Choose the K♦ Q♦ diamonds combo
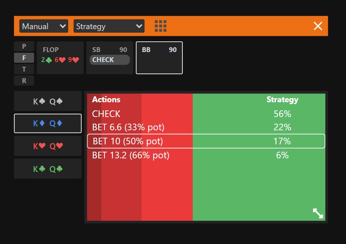The height and width of the screenshot is (244, 346). coord(48,123)
